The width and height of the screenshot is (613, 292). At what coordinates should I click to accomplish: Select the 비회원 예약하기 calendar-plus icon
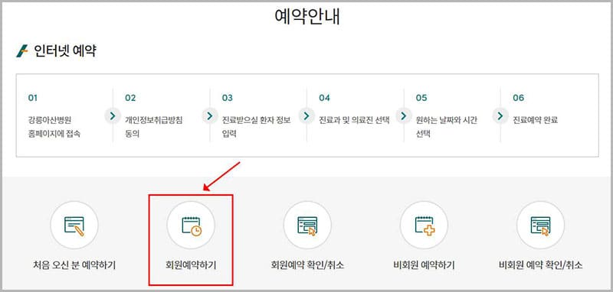click(x=425, y=225)
